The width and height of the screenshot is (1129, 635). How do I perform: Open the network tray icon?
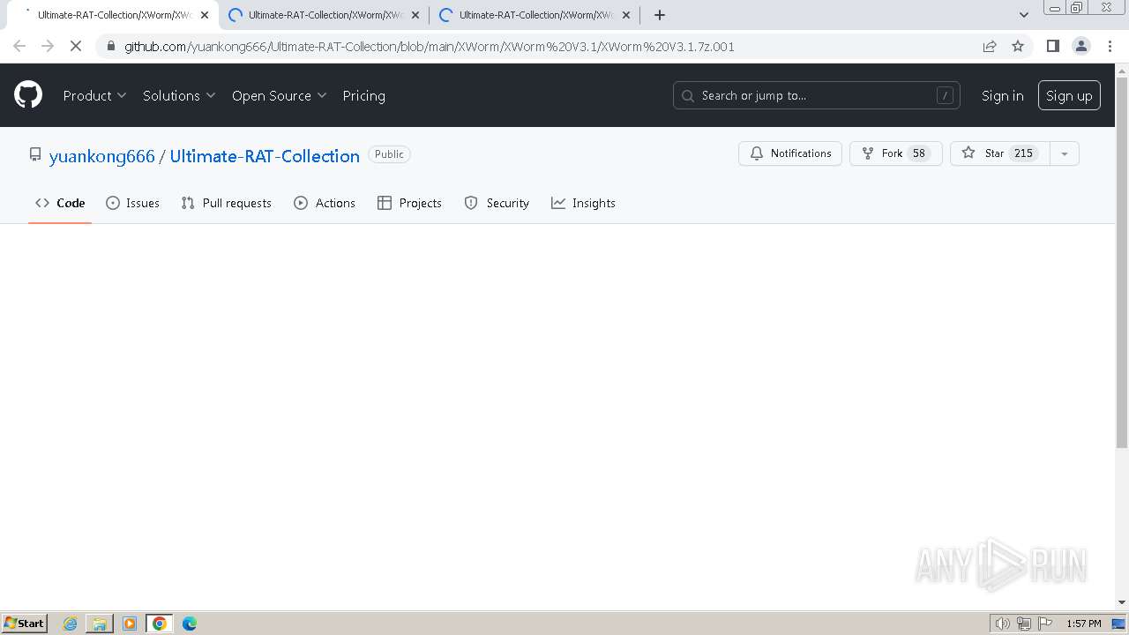coord(1024,624)
